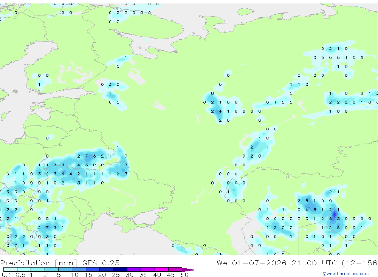This screenshot has height=277, width=378.
Task: Click the 20–25 mm dark blue legend swatch
Action: coord(106,269)
